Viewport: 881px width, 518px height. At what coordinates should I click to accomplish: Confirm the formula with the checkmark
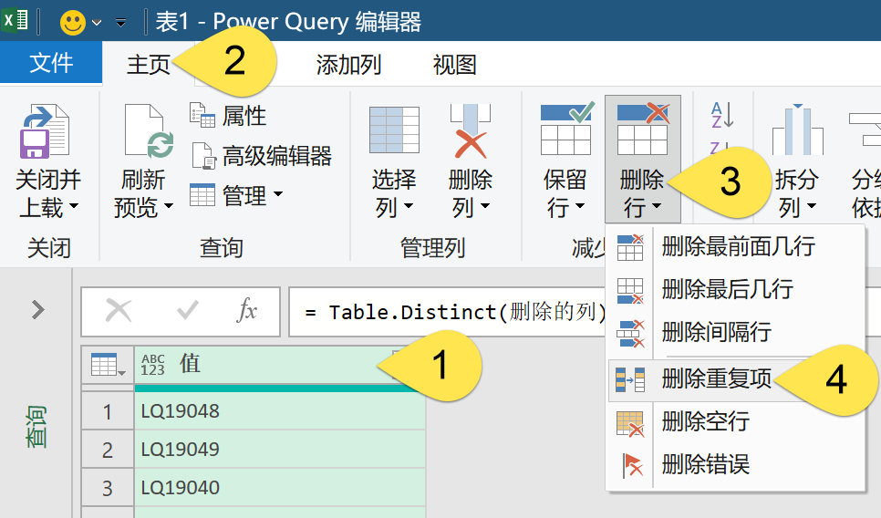pyautogui.click(x=188, y=310)
